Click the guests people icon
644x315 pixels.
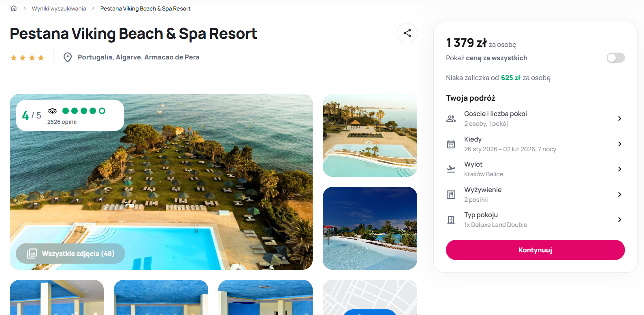pyautogui.click(x=451, y=118)
